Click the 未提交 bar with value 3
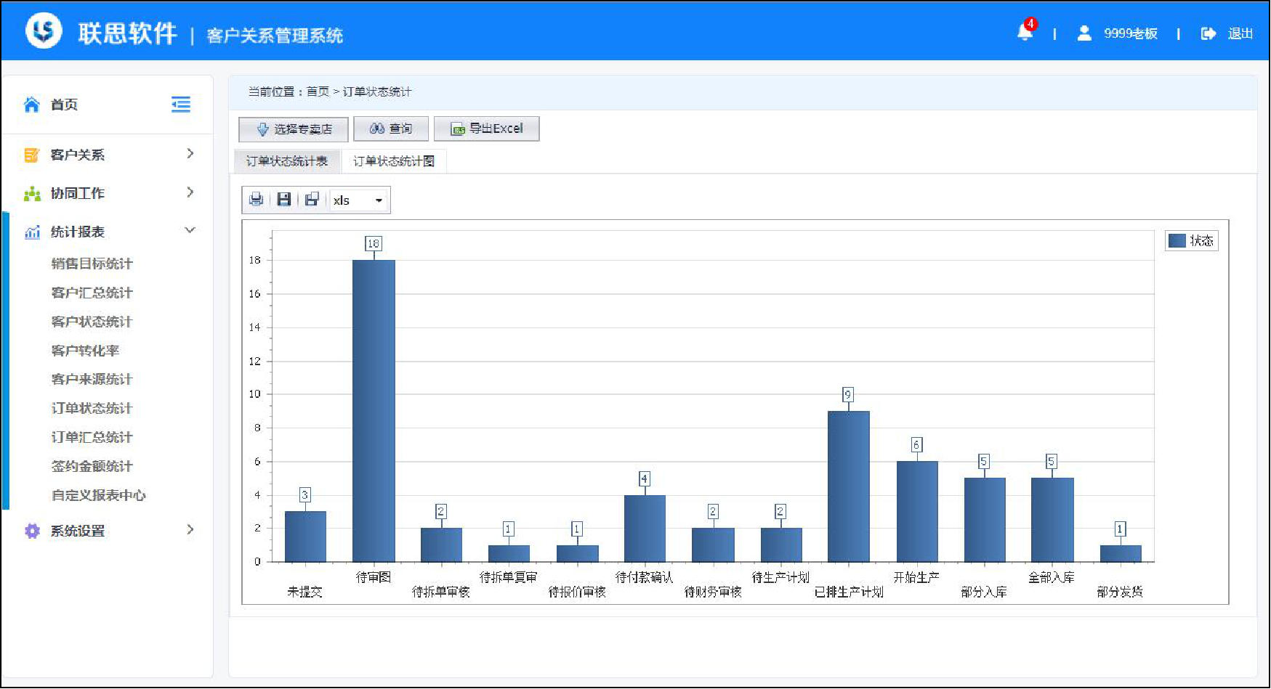This screenshot has width=1271, height=689. (305, 537)
